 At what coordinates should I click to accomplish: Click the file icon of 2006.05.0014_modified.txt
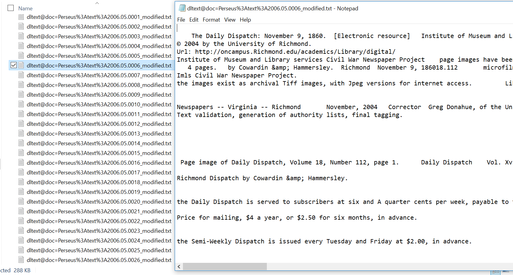click(x=21, y=143)
